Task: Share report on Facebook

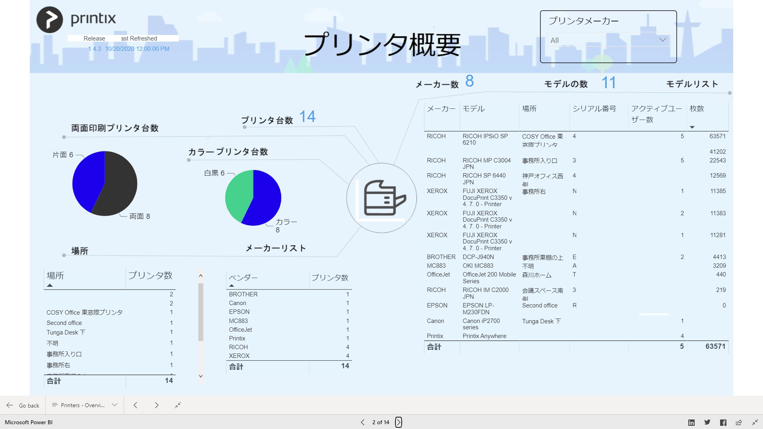Action: (723, 423)
